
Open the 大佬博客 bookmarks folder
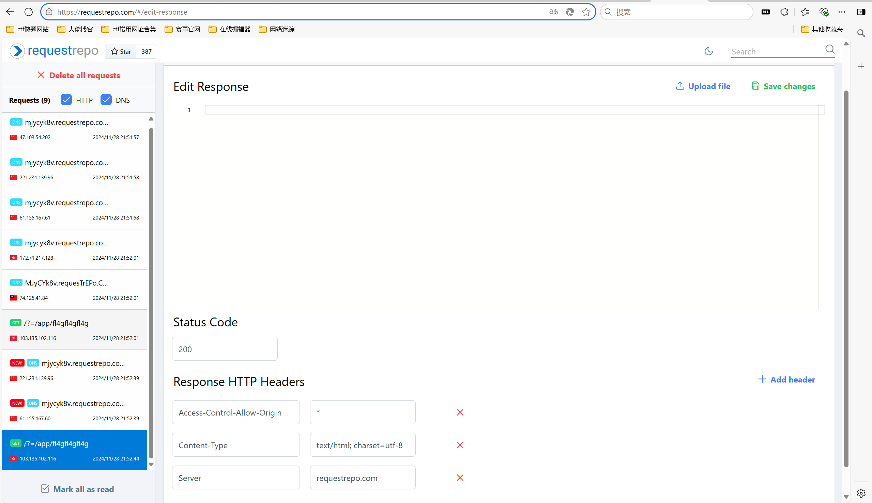click(x=75, y=29)
